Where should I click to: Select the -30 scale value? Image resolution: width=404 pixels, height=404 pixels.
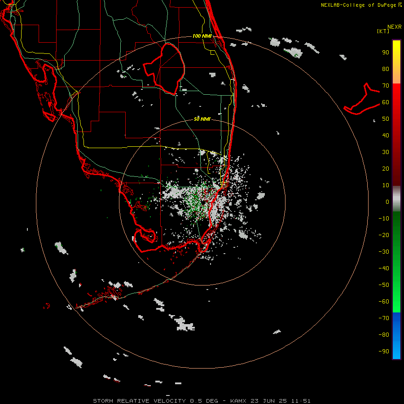coord(384,252)
